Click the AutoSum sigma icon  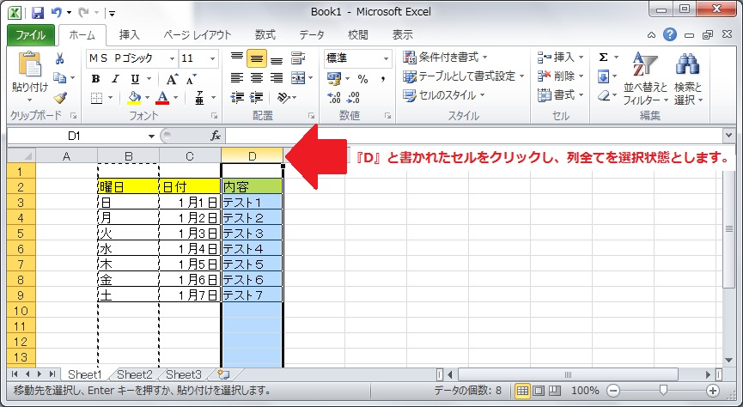point(603,58)
